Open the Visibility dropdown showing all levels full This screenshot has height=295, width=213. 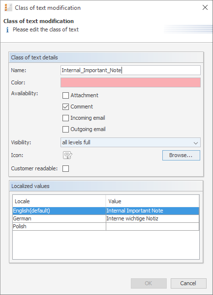(x=130, y=142)
